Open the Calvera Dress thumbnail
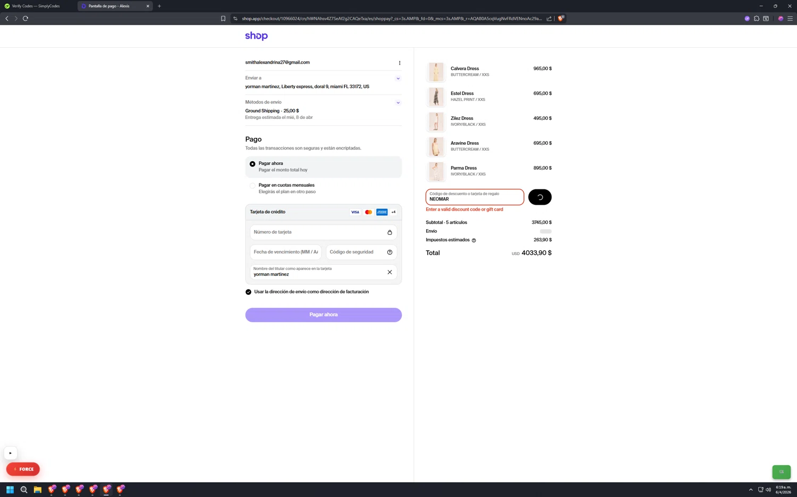The height and width of the screenshot is (497, 797). point(436,72)
